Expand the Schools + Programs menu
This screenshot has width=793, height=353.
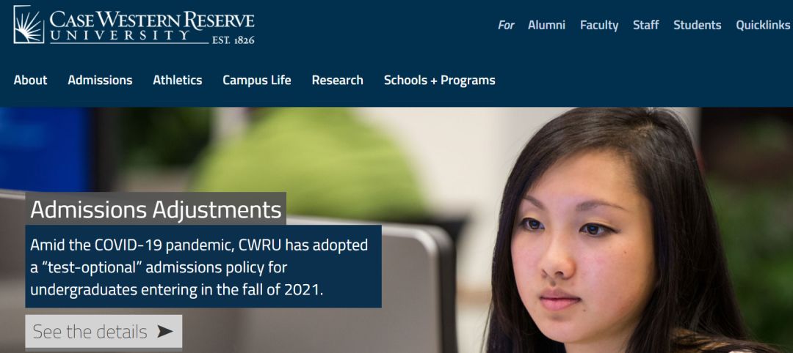pyautogui.click(x=439, y=81)
